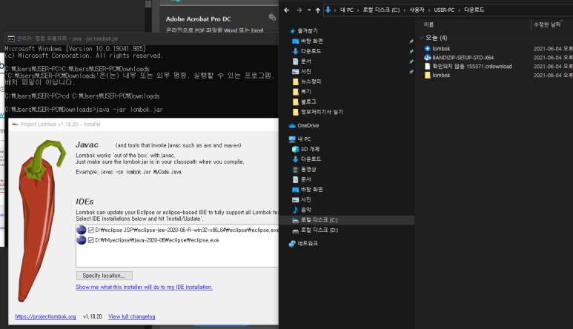Click the scrollbar thumb above the Acrobat panel
573x329 pixels.
click(x=148, y=4)
